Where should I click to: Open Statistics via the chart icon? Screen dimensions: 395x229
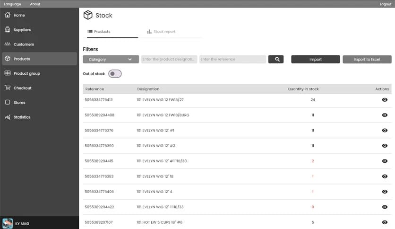(8, 117)
